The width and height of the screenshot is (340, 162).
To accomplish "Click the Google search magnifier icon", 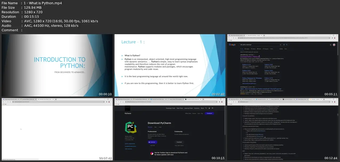I will tap(287, 45).
